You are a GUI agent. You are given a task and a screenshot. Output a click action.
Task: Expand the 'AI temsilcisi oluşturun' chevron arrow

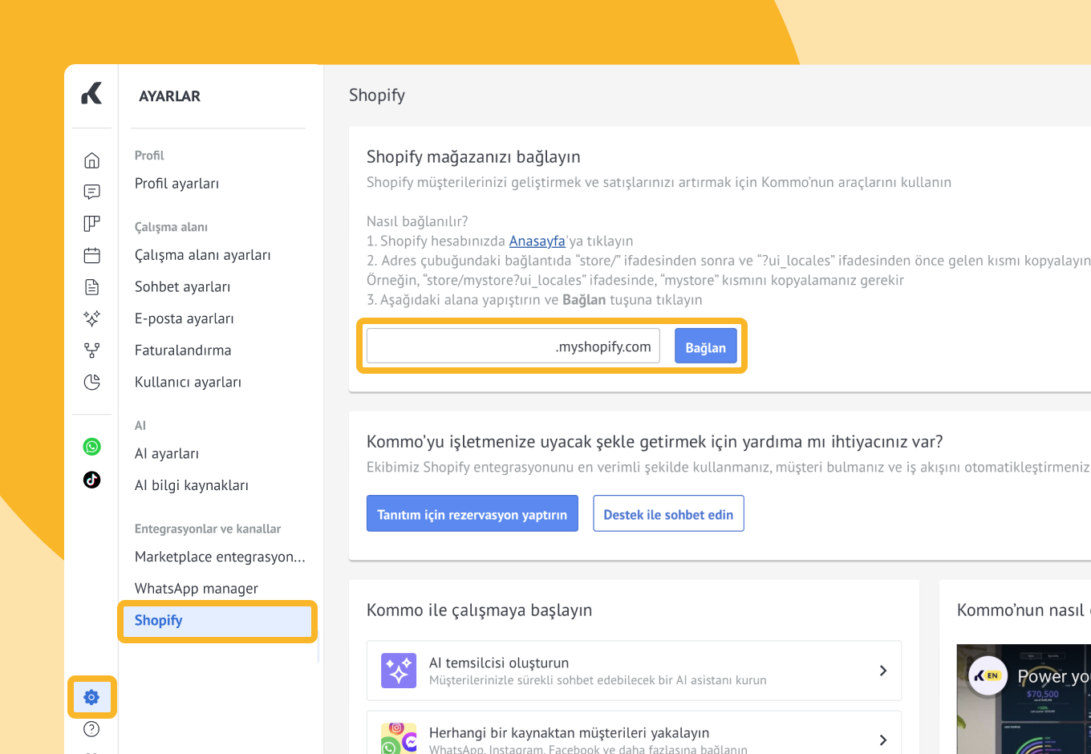[882, 671]
